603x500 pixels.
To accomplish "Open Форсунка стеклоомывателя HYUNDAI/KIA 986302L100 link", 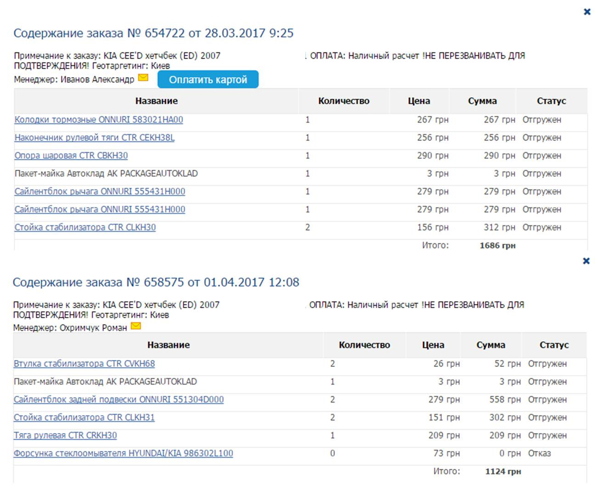I will click(123, 453).
